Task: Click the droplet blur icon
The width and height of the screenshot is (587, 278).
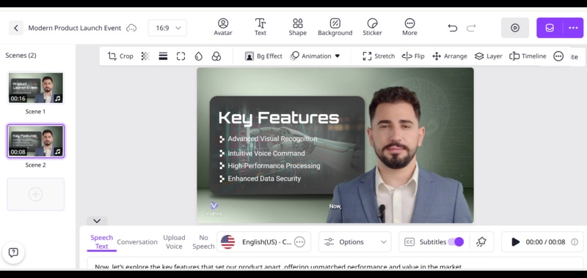Action: (x=198, y=56)
